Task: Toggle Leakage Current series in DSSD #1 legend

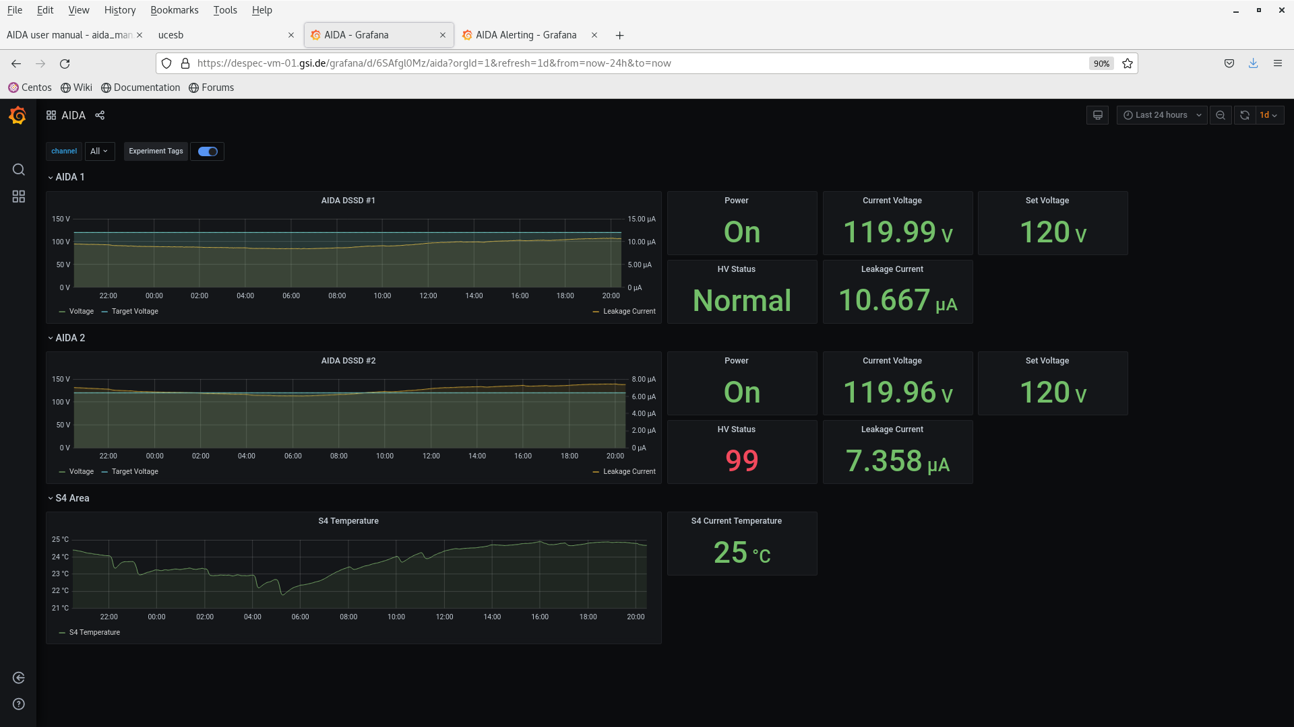Action: click(x=628, y=312)
